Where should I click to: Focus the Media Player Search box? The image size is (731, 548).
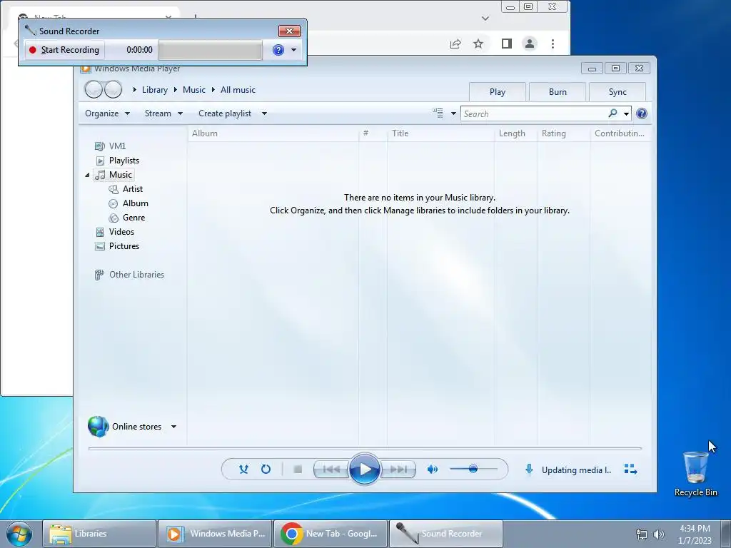[533, 113]
